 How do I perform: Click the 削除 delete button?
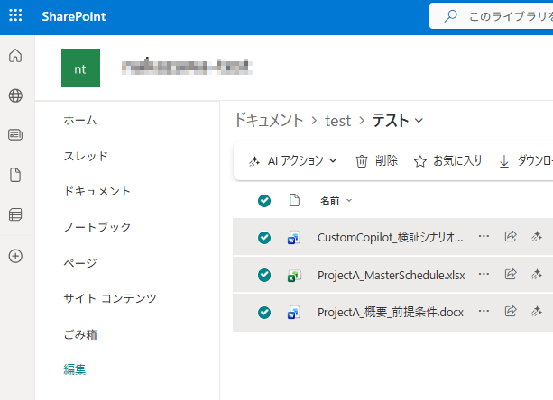376,161
